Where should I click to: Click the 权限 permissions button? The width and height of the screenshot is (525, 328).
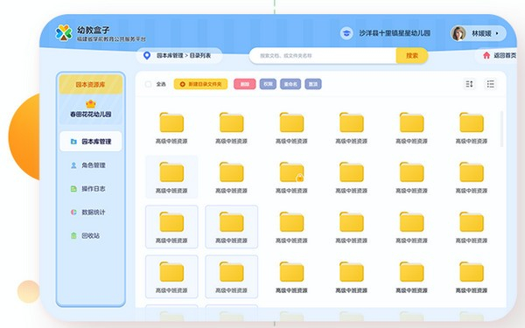tap(268, 84)
